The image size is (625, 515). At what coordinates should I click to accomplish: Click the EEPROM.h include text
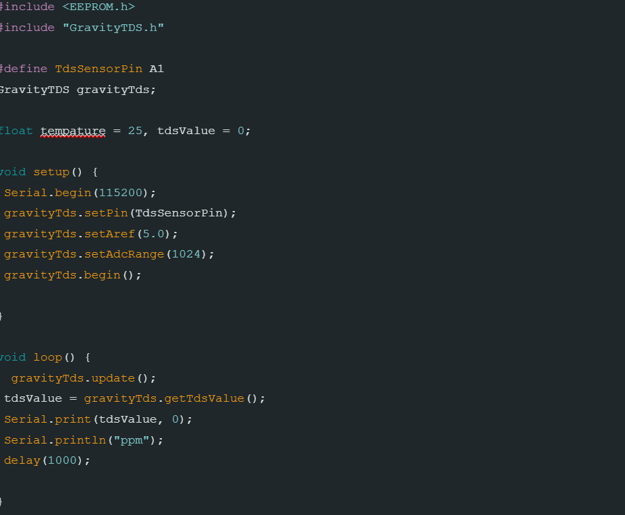[x=99, y=7]
